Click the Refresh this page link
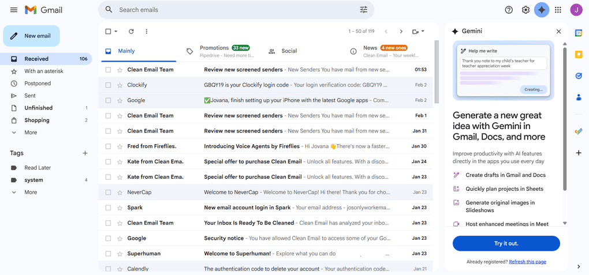 527,262
